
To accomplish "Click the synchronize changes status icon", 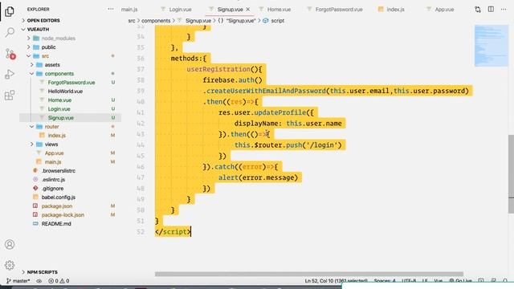I will pos(39,281).
